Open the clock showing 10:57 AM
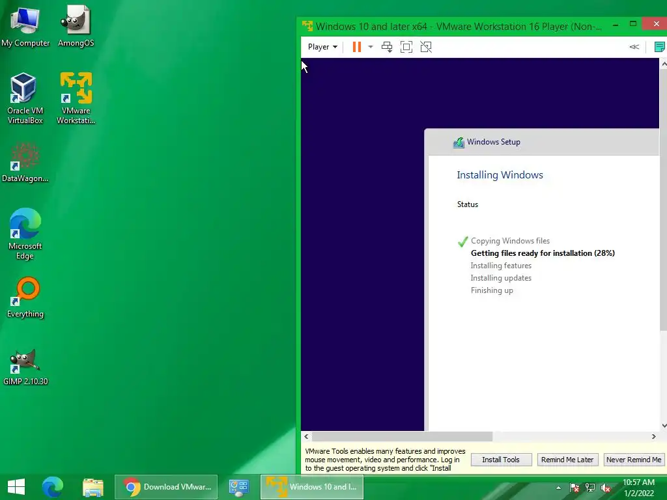 pos(638,488)
